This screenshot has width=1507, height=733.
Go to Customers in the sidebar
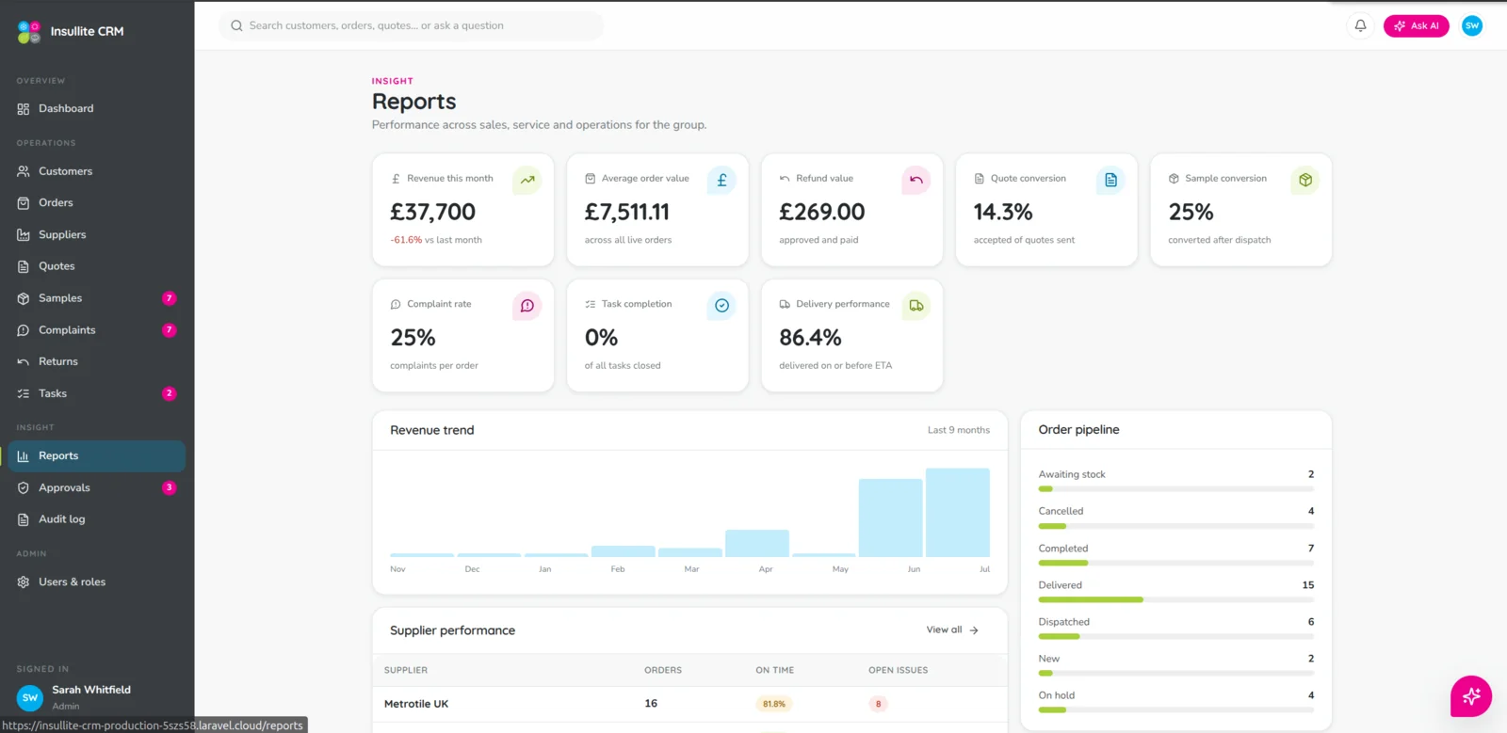[x=97, y=171]
